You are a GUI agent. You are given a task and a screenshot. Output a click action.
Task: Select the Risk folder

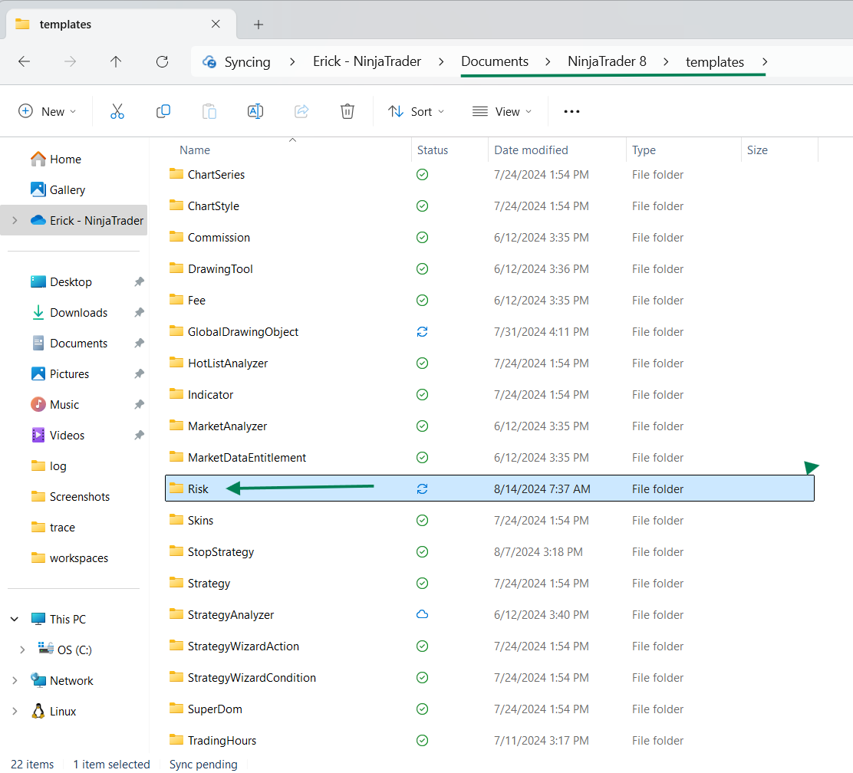[489, 488]
